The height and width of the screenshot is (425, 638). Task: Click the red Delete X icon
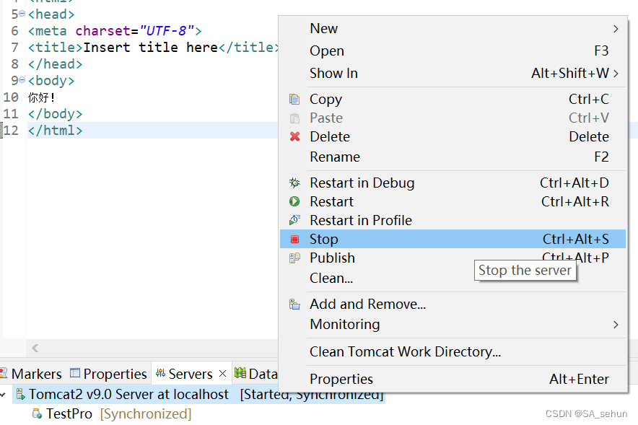(294, 137)
